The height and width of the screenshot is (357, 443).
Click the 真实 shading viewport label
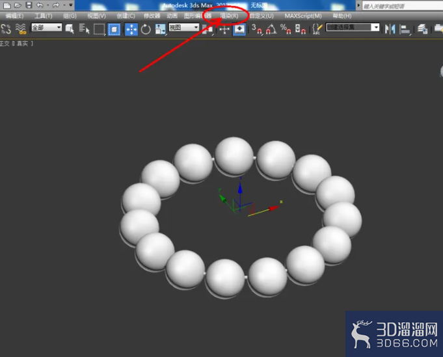tap(23, 44)
